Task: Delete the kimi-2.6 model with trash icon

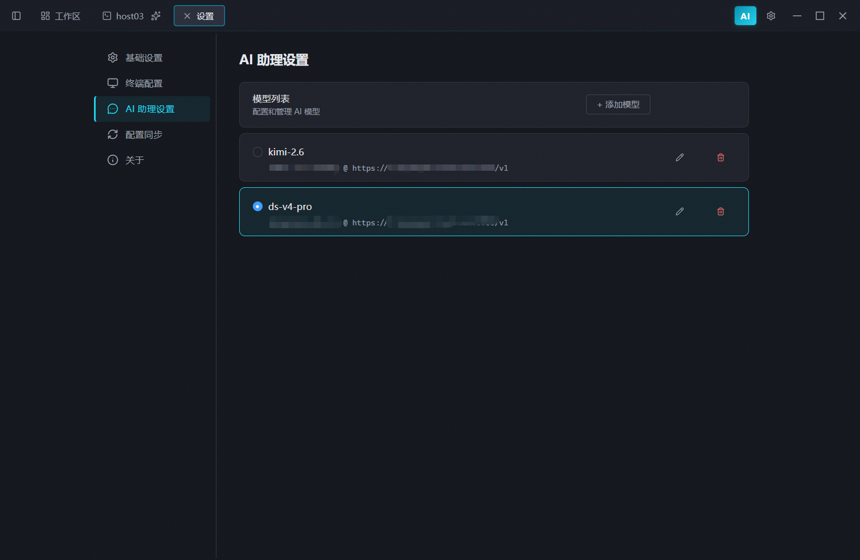Action: (x=720, y=157)
